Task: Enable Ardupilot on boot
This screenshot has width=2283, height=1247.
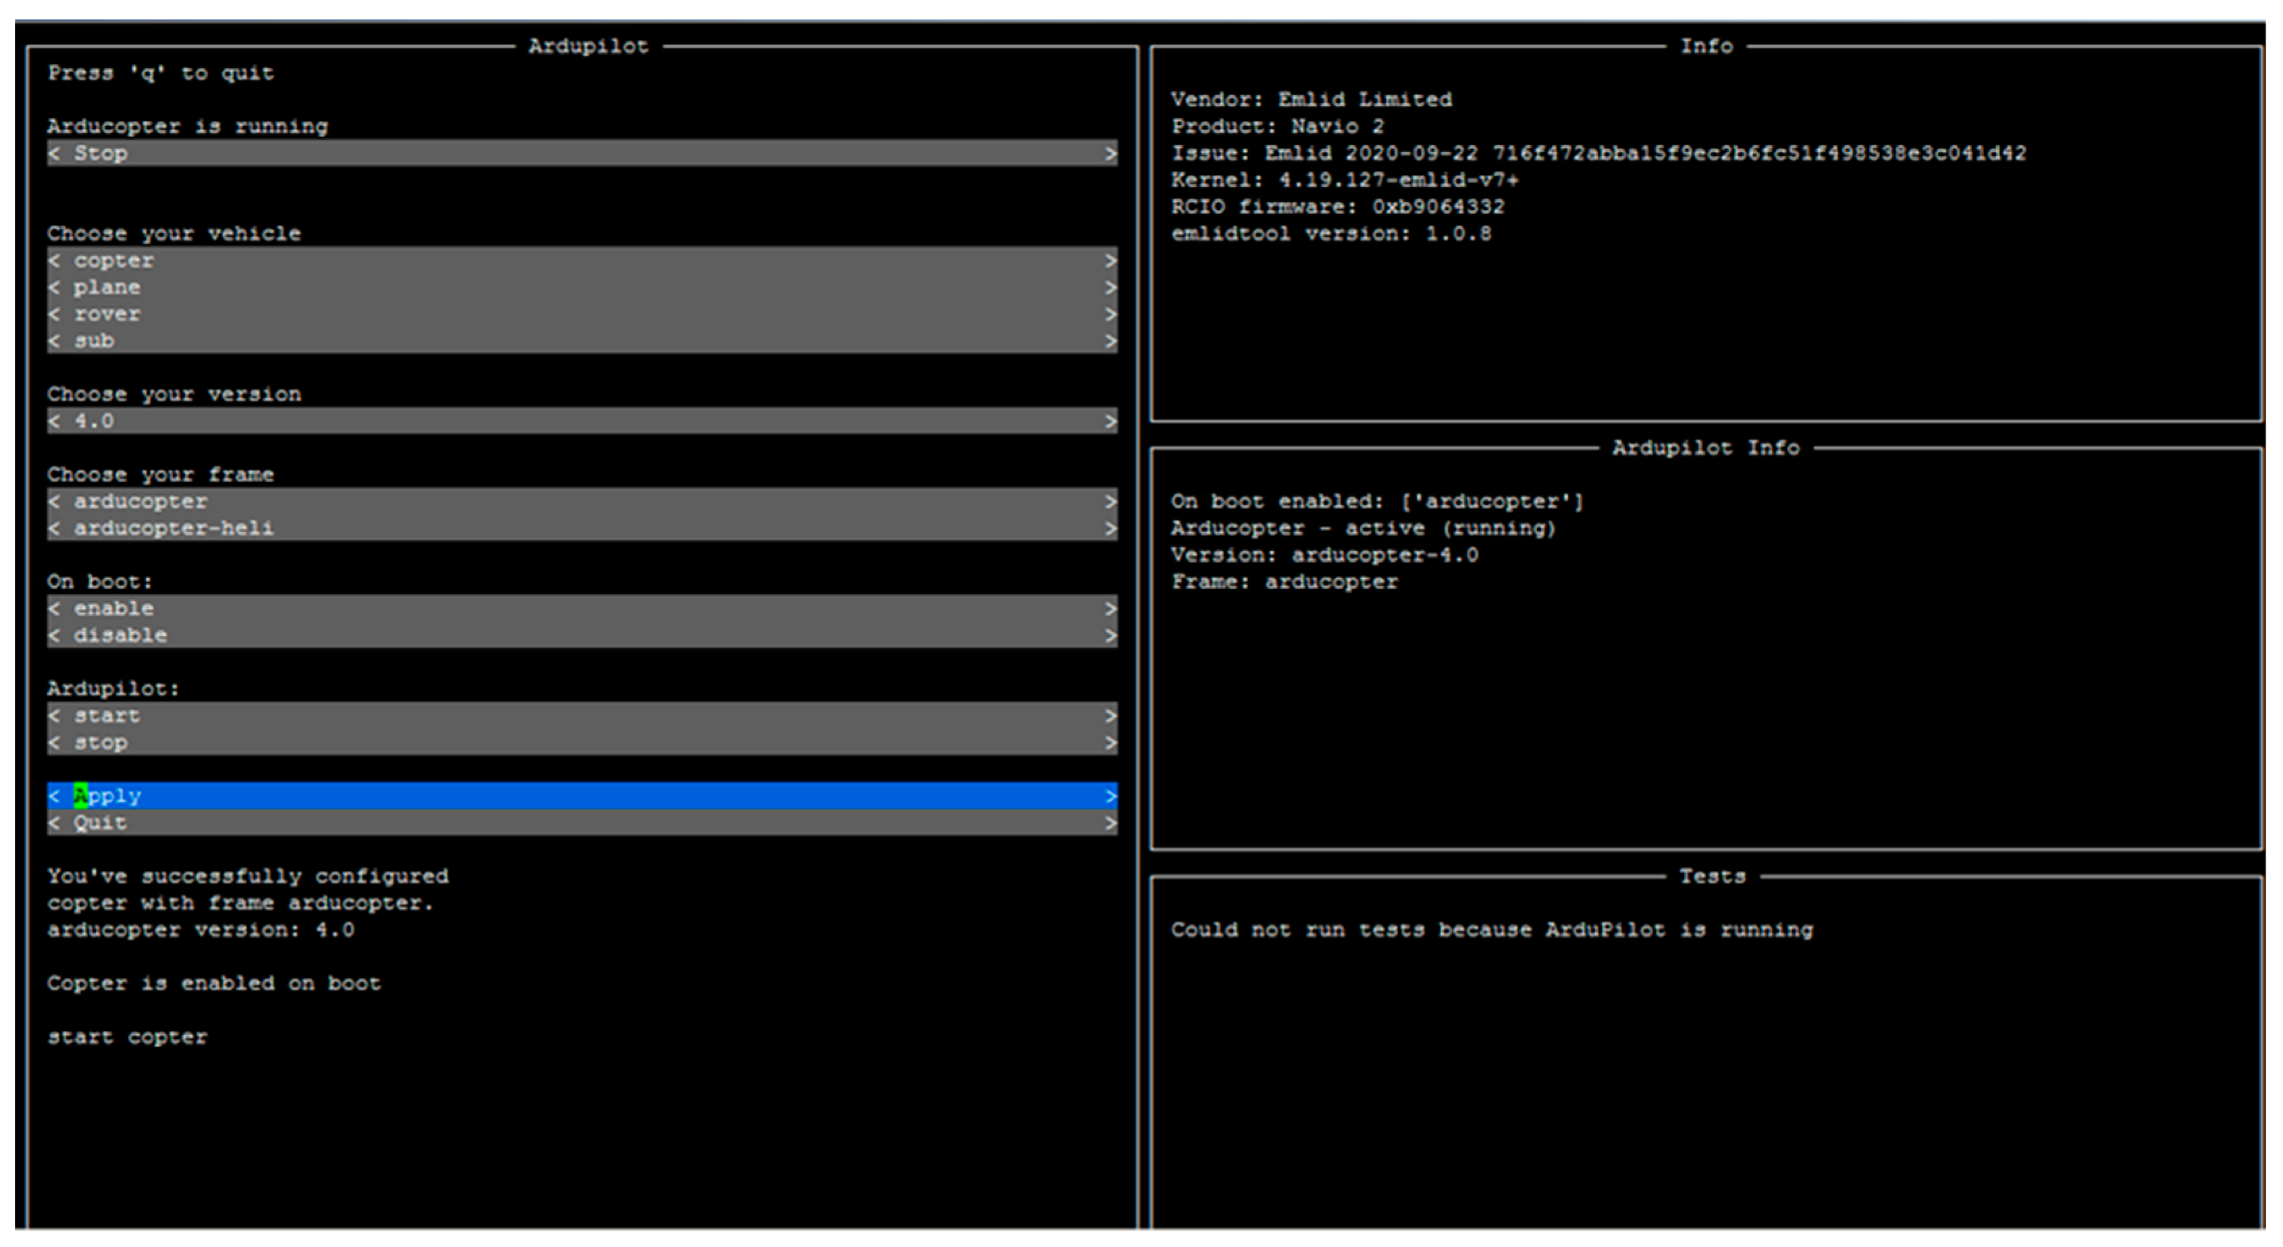Action: click(113, 609)
